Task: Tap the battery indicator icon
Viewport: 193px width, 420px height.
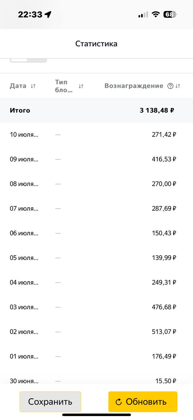Action: (x=170, y=14)
